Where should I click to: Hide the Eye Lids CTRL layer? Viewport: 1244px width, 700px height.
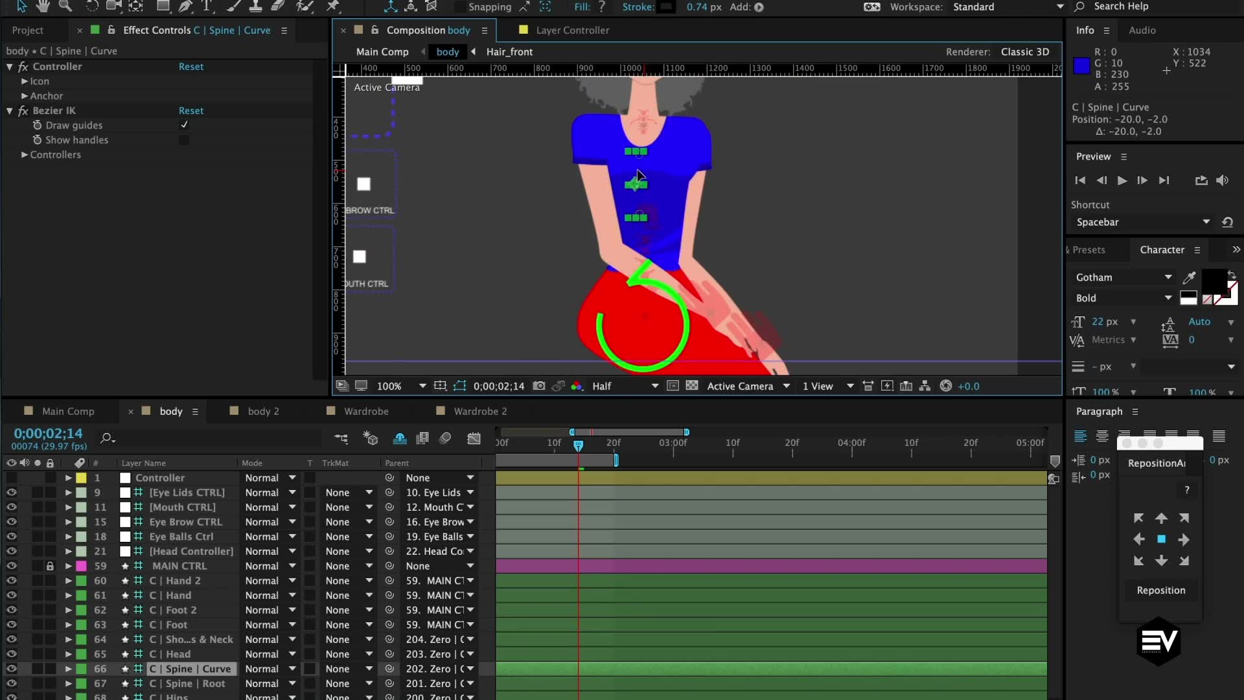tap(11, 493)
